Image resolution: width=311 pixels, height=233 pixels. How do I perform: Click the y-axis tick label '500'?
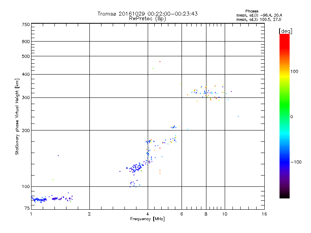(26, 56)
